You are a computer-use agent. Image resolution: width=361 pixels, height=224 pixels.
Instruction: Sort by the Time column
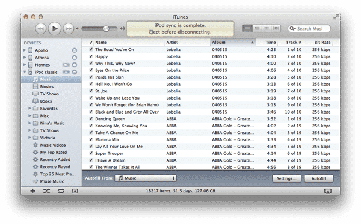(x=267, y=42)
